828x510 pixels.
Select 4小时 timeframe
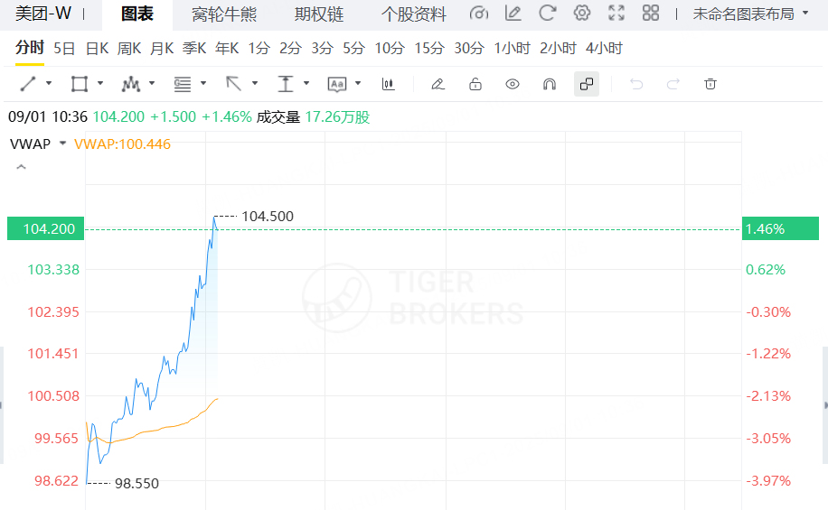pos(604,49)
